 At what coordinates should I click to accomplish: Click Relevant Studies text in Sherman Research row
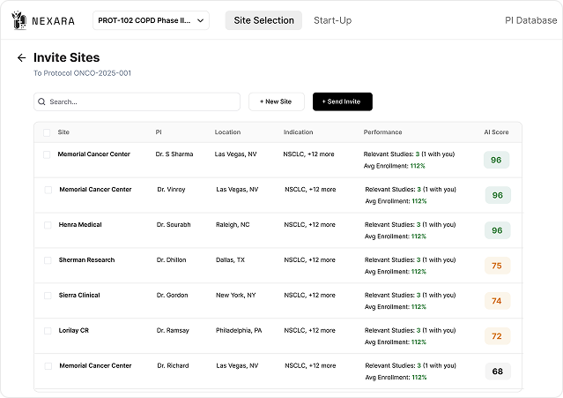coord(410,260)
